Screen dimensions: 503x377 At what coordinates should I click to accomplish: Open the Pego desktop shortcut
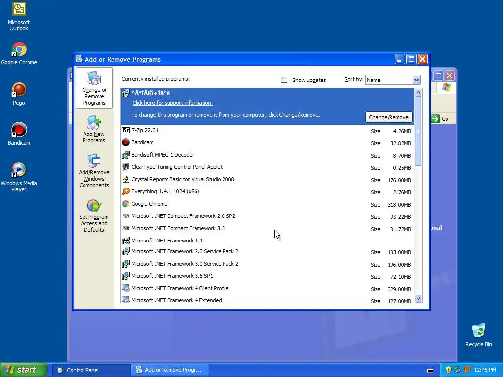pos(19,94)
